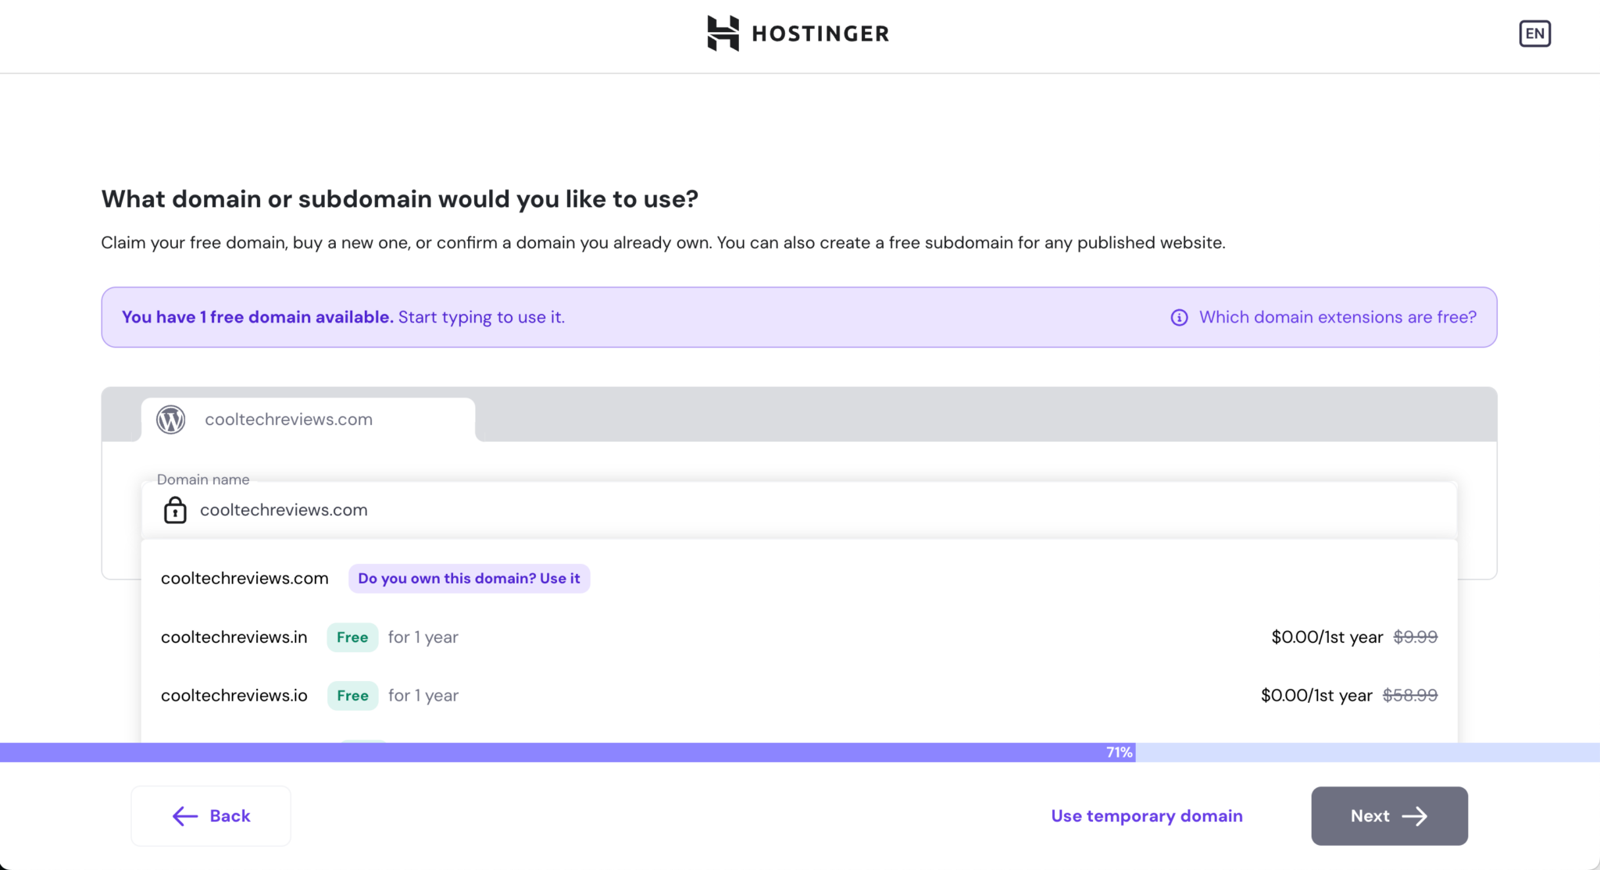Click the Hostinger logo icon

(723, 34)
